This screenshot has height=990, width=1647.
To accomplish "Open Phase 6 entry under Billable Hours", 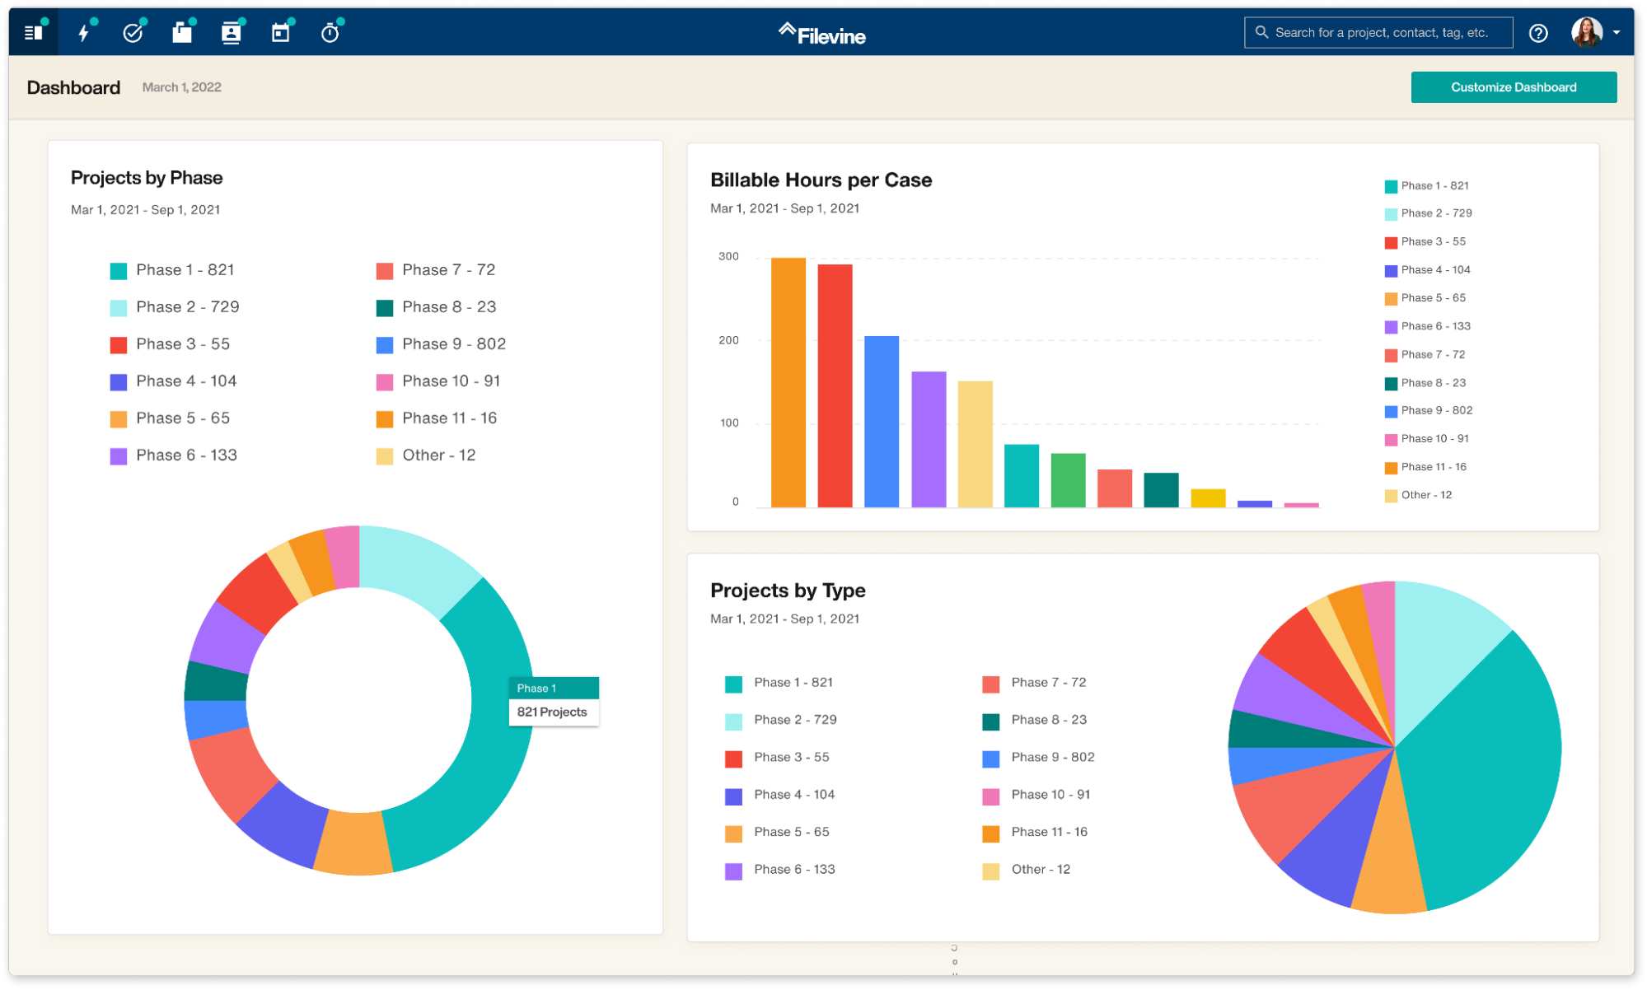I will click(x=1428, y=326).
